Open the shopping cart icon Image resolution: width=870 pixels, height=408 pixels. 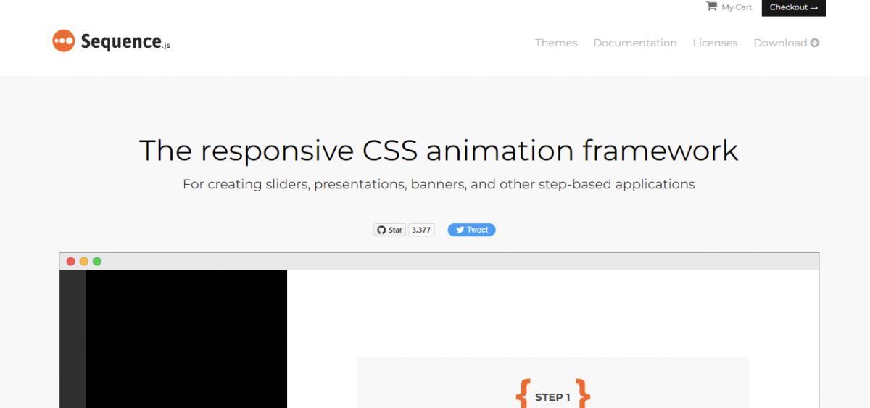pos(711,7)
